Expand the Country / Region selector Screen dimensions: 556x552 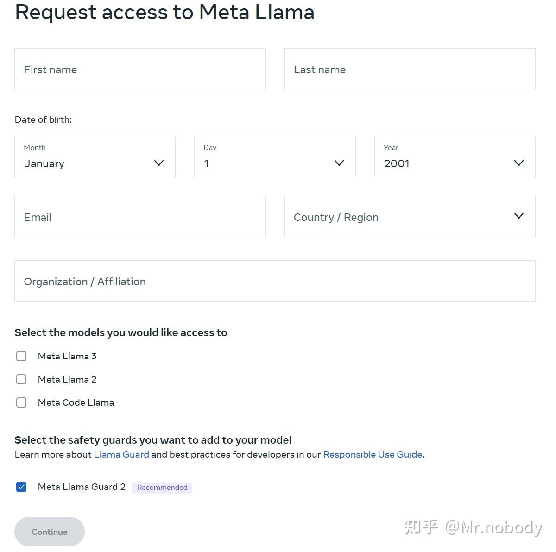click(x=410, y=216)
